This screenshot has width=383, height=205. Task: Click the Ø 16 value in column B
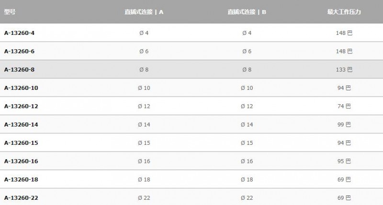pyautogui.click(x=247, y=161)
